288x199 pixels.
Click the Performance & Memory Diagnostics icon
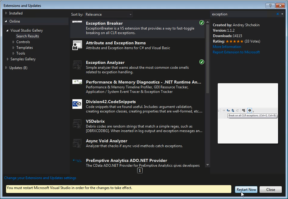77,82
